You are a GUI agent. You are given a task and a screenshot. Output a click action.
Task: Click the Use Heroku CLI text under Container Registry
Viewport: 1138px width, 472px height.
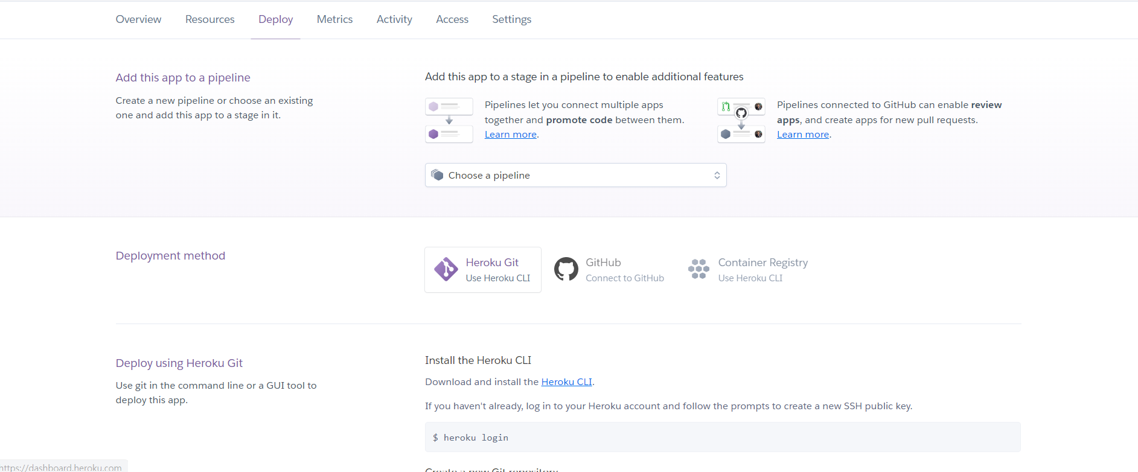[x=750, y=278]
